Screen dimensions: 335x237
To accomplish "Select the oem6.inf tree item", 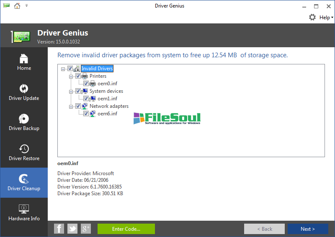I will 107,114.
